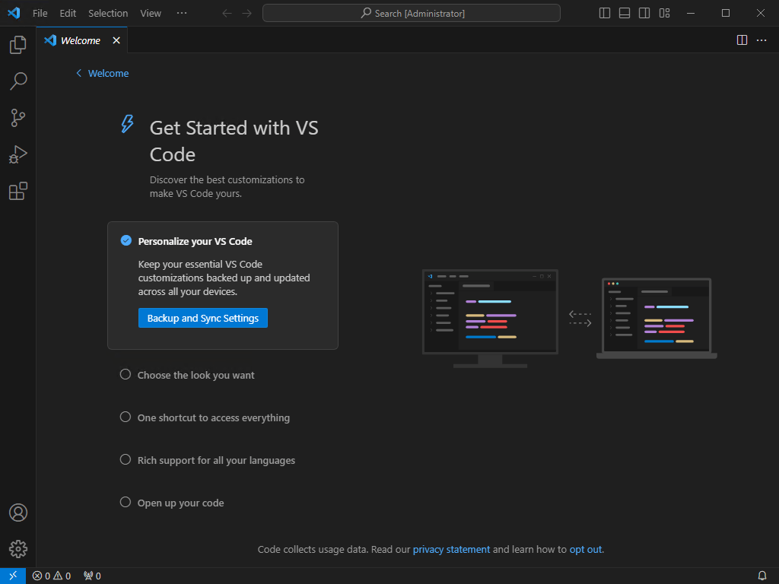
Task: Open the privacy statement link
Action: click(451, 549)
